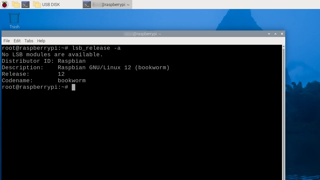
Task: Open the Tabs menu
Action: click(29, 41)
